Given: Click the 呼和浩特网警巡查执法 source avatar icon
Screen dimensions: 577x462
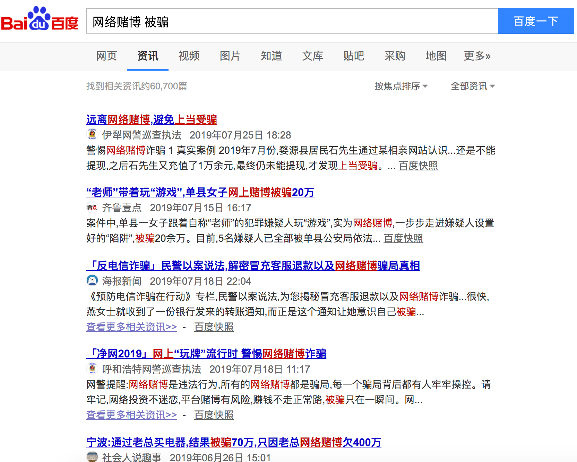Looking at the screenshot, I should [x=92, y=368].
